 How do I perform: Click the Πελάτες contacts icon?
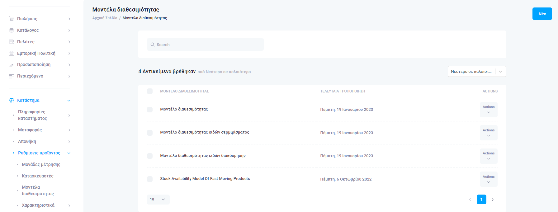[x=12, y=42]
